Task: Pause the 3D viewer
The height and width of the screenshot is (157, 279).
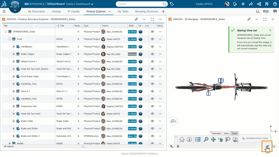Action: coord(178,146)
